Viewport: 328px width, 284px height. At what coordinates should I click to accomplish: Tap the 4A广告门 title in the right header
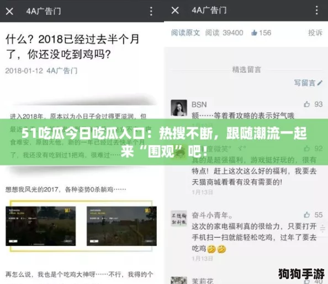209,10
